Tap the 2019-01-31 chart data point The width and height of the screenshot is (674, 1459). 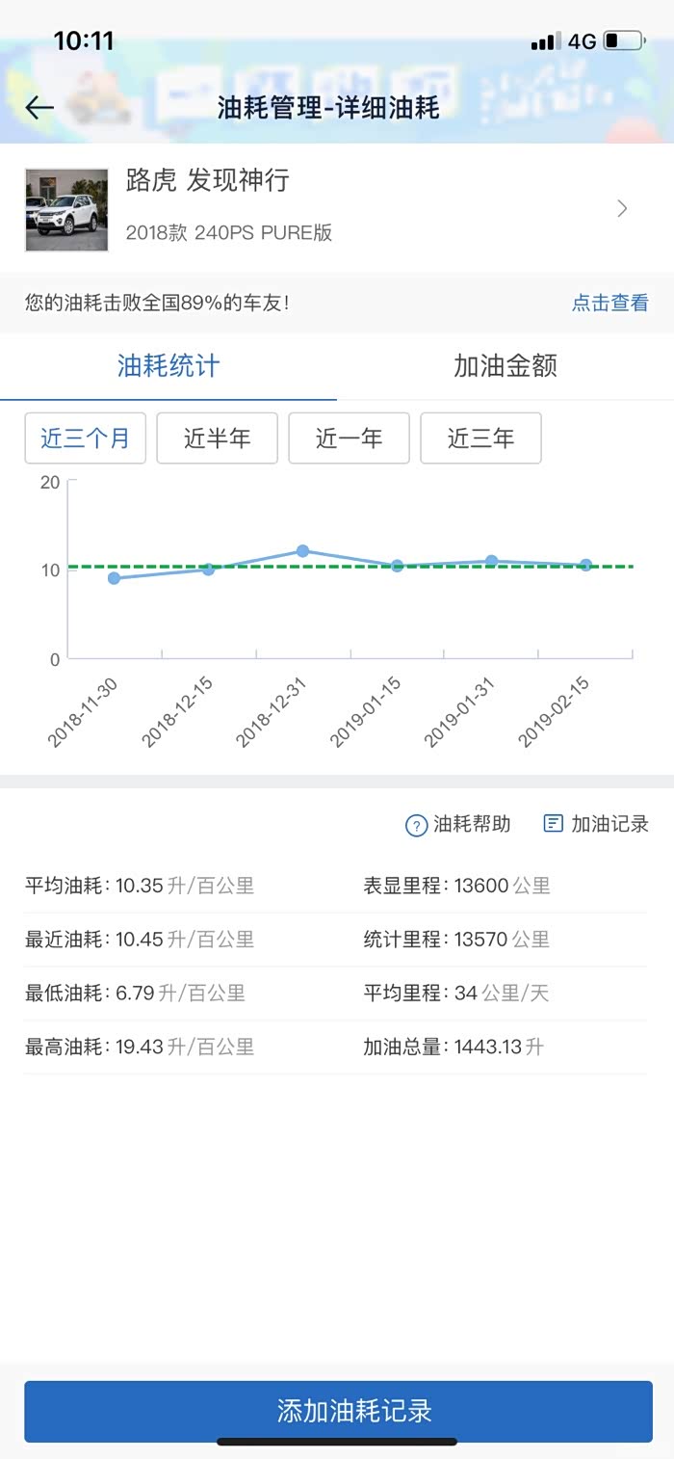(x=491, y=561)
